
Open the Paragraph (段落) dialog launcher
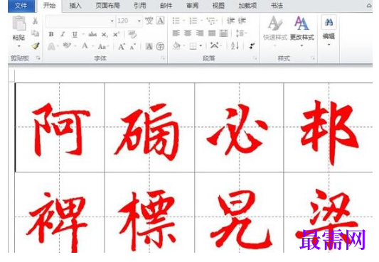(x=255, y=58)
